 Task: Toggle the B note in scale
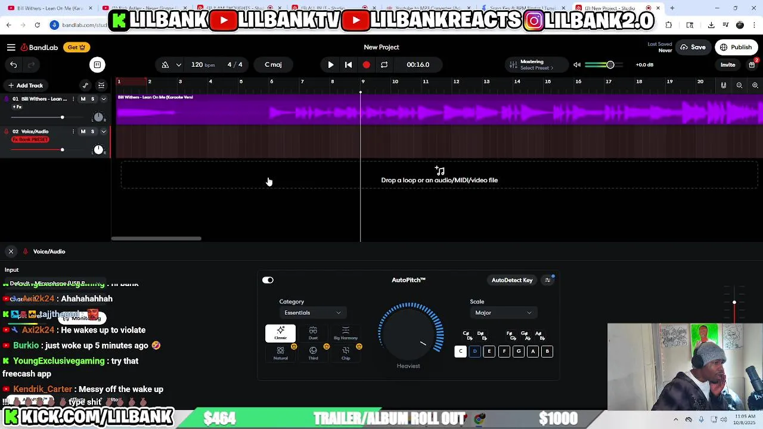[x=547, y=352]
